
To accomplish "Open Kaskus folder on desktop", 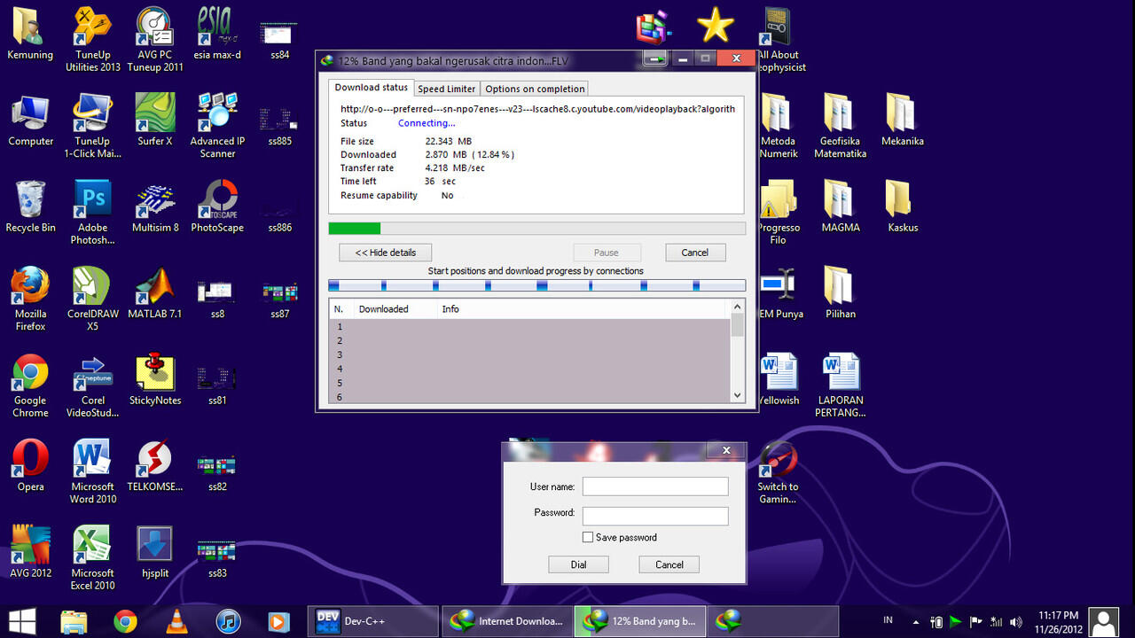I will tap(902, 207).
